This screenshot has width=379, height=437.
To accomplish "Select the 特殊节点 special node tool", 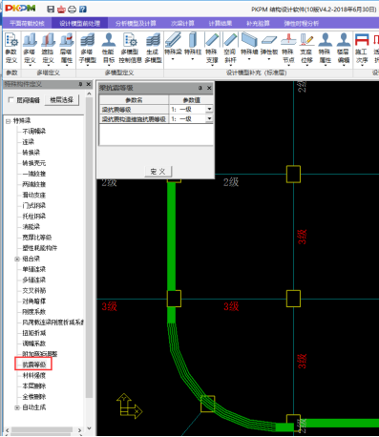I will click(288, 48).
